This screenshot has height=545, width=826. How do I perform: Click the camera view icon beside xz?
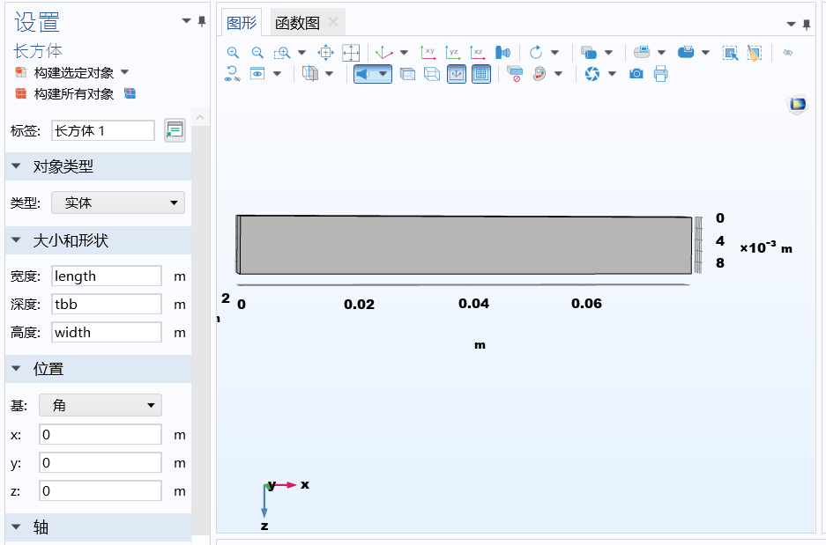click(x=502, y=53)
